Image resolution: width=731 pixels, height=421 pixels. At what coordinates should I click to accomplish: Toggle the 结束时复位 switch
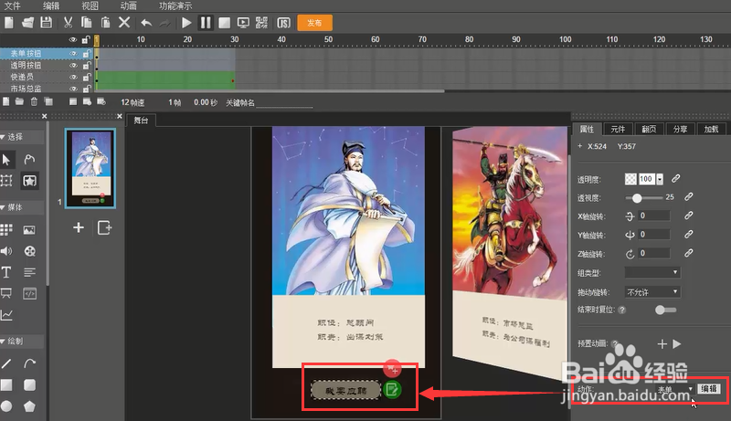[x=665, y=310]
